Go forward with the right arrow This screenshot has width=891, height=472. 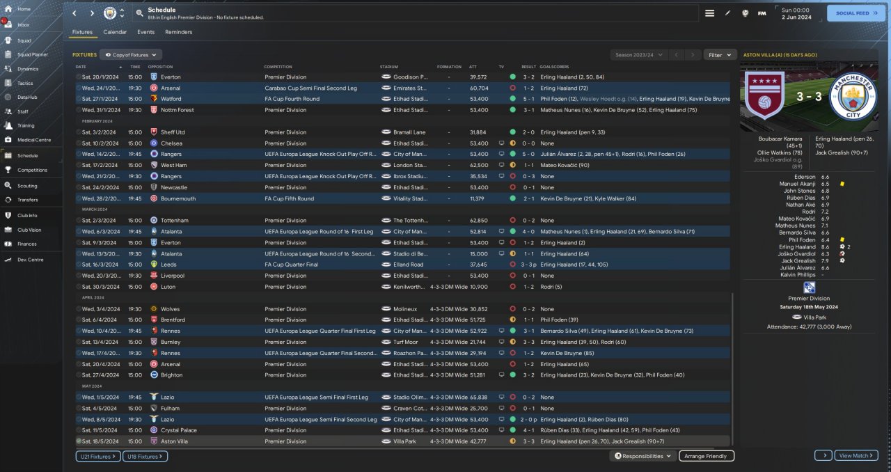(92, 13)
